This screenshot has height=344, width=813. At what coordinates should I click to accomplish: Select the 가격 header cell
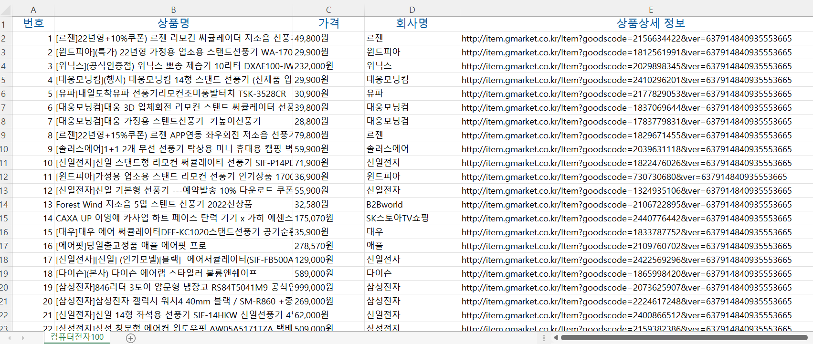[x=328, y=24]
